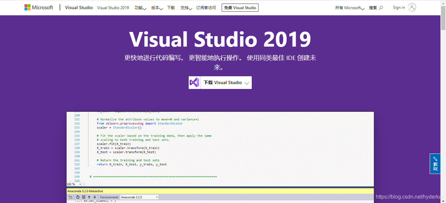
Task: Expand the 支持 menu
Action: [186, 7]
